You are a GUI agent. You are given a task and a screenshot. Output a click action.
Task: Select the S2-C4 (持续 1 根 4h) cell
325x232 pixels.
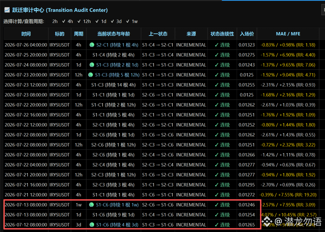pyautogui.click(x=114, y=165)
